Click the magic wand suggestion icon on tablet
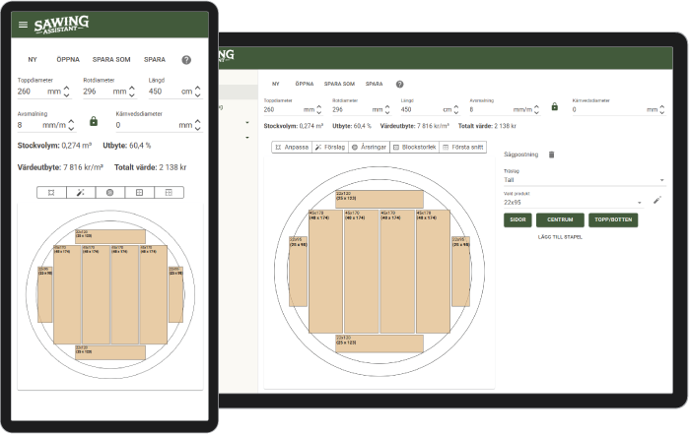689x434 pixels. tap(80, 193)
